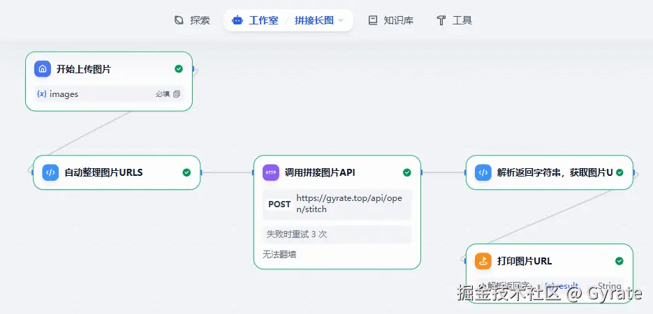Click green check on 打印图片URL node
This screenshot has height=314, width=653.
point(619,261)
